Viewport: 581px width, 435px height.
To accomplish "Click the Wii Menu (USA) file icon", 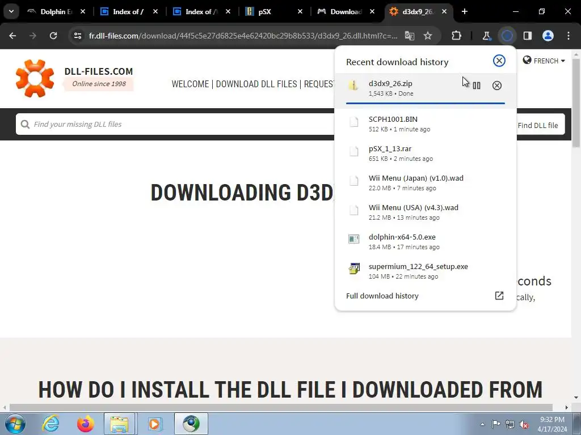I will (x=354, y=210).
